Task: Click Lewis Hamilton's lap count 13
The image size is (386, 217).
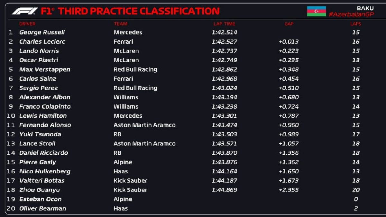Action: pos(356,116)
